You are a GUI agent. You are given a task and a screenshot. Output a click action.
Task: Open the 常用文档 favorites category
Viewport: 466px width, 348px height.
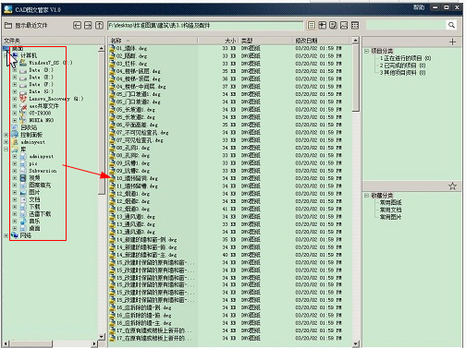click(390, 210)
